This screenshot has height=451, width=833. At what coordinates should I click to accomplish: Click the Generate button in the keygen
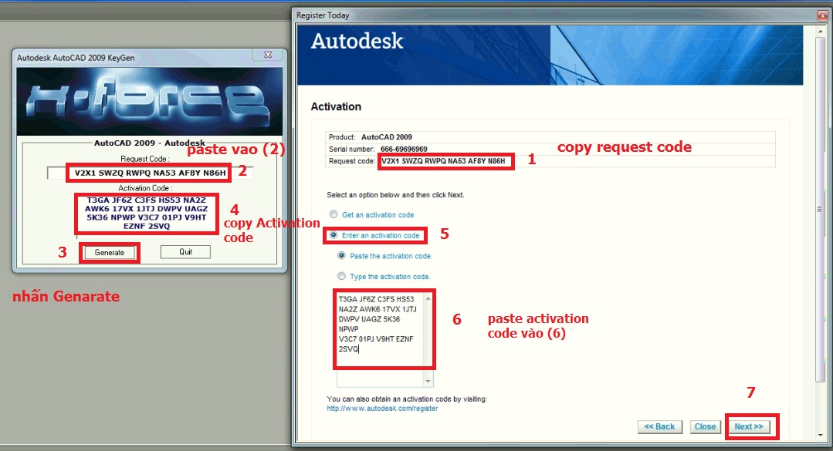109,252
